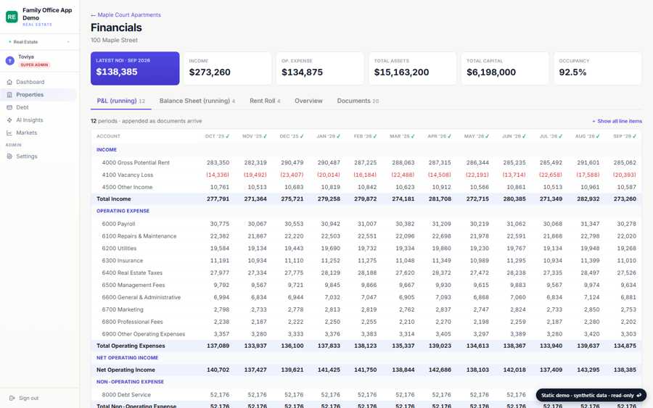Click the Settings gear icon
Screen dimensions: 653x408
coord(9,157)
